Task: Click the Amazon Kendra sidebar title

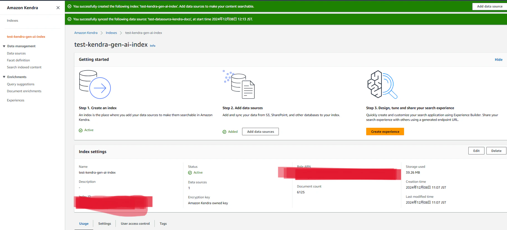Action: point(23,8)
